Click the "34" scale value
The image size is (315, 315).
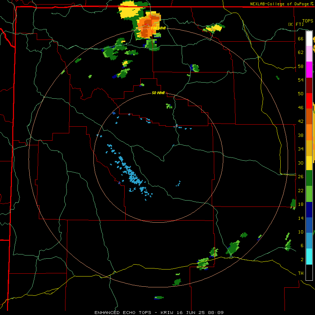(301, 149)
